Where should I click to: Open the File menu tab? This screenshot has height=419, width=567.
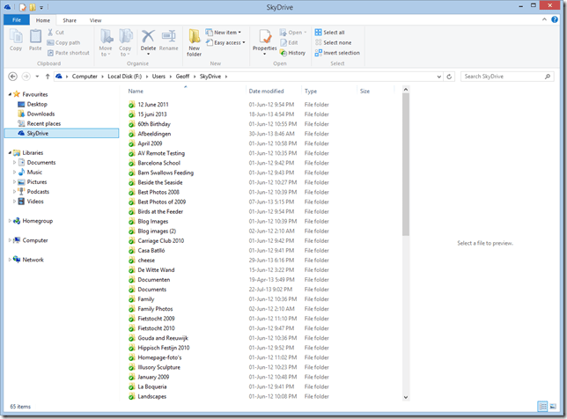[17, 20]
